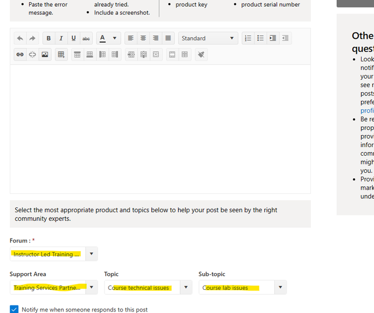Click the 'Topic' label above Course technical issues

click(x=111, y=274)
